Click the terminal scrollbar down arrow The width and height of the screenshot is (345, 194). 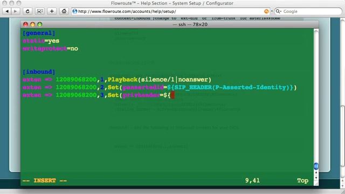click(316, 178)
